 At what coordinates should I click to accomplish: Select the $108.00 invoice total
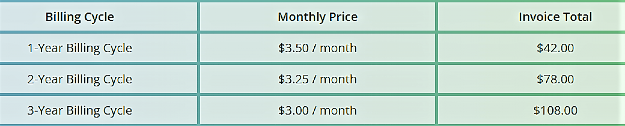pos(555,110)
